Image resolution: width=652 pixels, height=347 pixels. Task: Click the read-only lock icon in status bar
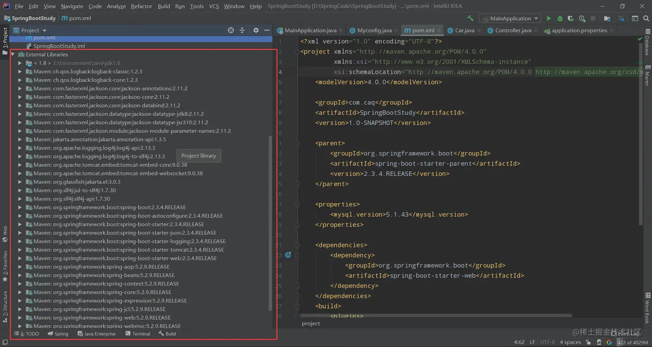click(588, 342)
